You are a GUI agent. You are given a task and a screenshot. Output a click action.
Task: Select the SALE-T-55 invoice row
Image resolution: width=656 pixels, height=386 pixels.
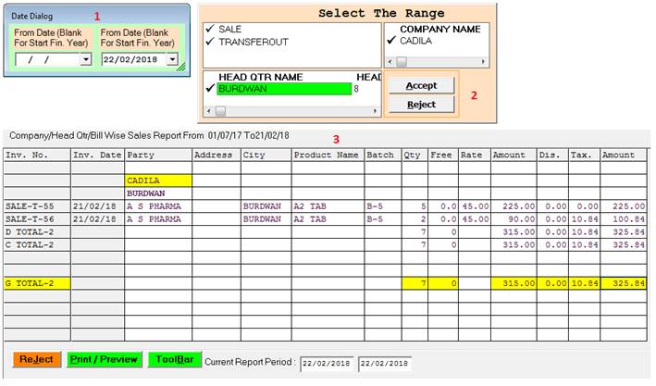click(35, 206)
